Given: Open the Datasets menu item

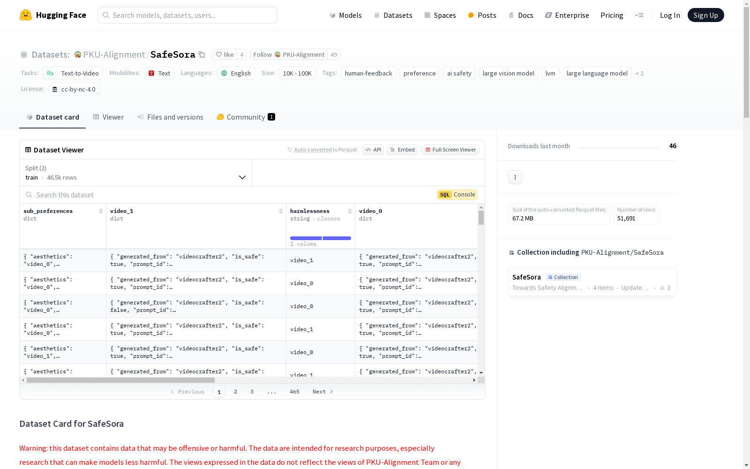Looking at the screenshot, I should (x=393, y=15).
